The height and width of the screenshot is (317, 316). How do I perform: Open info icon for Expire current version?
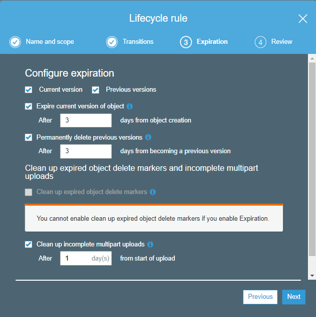tap(130, 106)
